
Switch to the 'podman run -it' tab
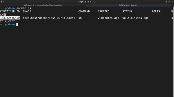pos(43,5)
